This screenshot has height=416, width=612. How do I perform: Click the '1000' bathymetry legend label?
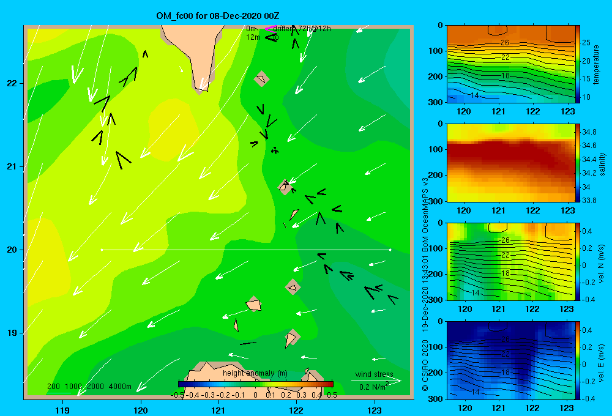point(73,387)
